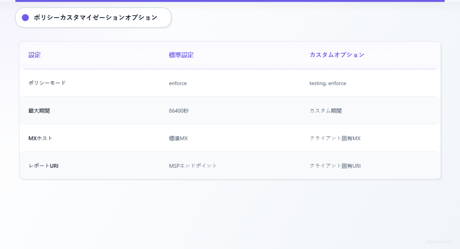
Task: Click the purple dot beside the heading
Action: coord(26,17)
